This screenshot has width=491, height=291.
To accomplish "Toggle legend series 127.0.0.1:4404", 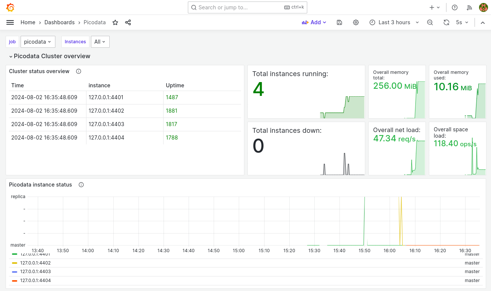I will pos(36,281).
